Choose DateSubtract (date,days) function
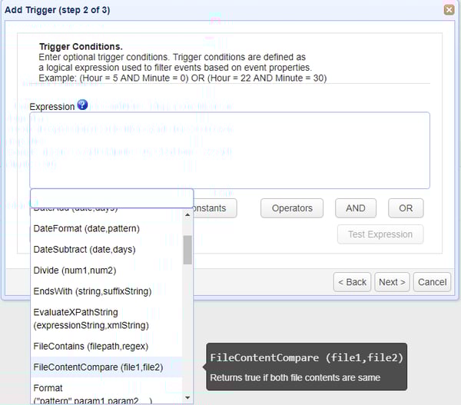This screenshot has width=461, height=405. (x=85, y=250)
